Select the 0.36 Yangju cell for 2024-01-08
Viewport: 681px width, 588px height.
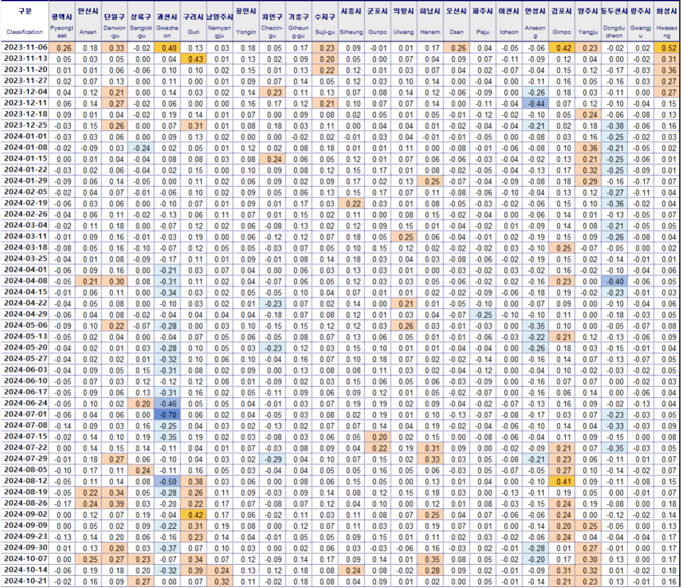(587, 148)
